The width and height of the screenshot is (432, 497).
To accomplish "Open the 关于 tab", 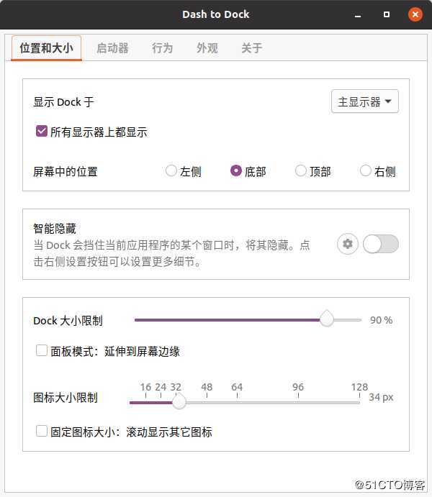I will point(251,48).
